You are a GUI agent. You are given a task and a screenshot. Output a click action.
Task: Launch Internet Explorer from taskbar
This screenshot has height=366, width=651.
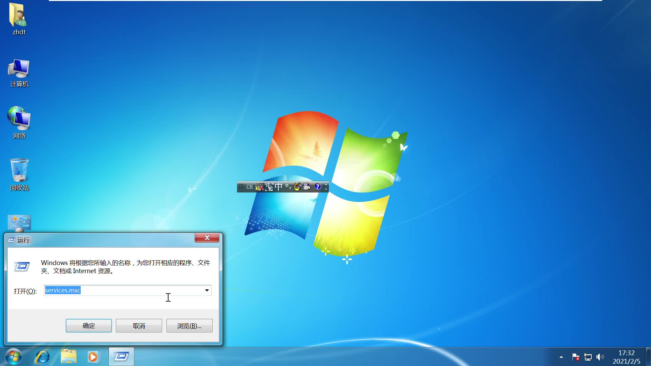pos(43,357)
